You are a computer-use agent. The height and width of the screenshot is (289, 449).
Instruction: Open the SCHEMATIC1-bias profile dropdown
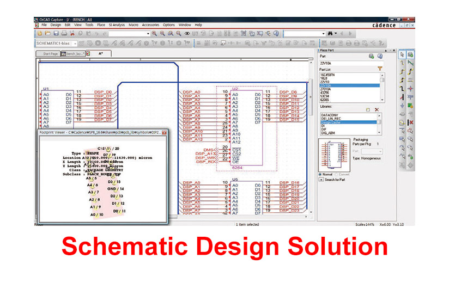pyautogui.click(x=75, y=44)
